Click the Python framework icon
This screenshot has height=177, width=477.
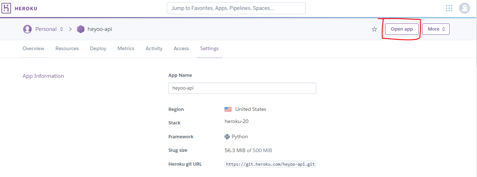(227, 136)
